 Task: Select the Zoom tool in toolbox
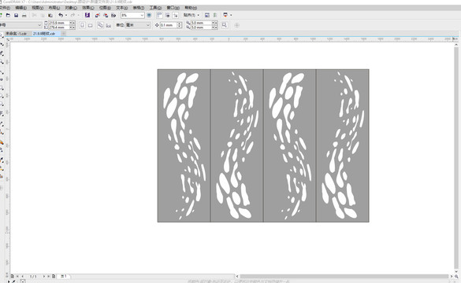coord(2,62)
